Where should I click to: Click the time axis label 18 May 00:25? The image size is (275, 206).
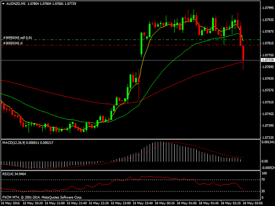(165, 203)
